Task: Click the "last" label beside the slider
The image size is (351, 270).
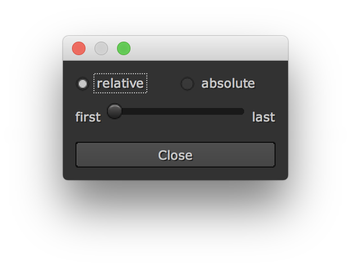Action: [263, 117]
